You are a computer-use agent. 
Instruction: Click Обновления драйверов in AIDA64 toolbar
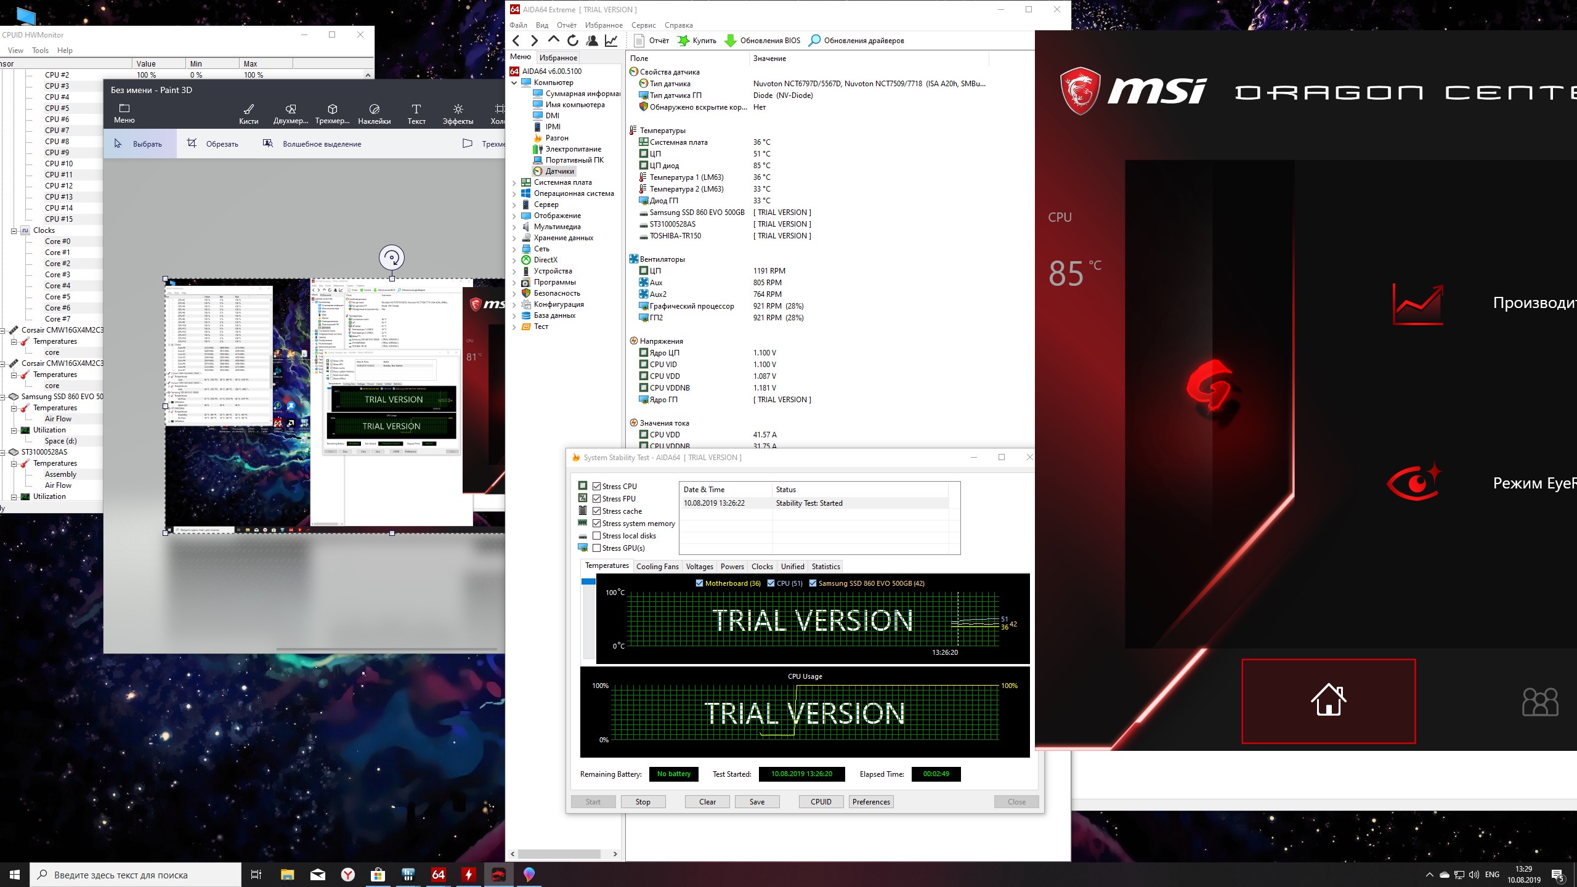point(856,41)
